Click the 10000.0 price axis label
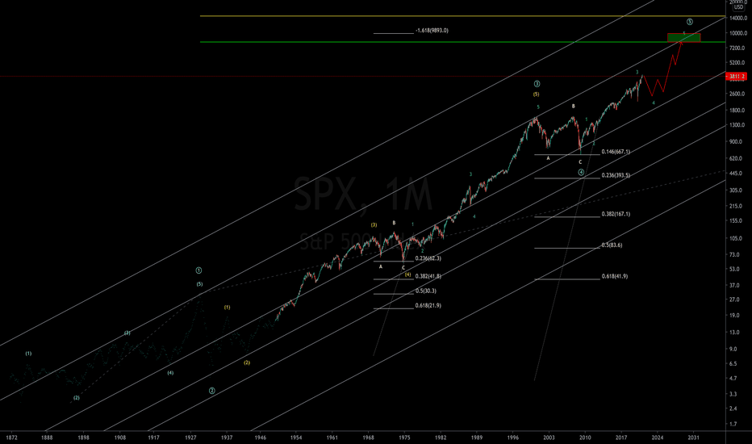 coord(737,33)
